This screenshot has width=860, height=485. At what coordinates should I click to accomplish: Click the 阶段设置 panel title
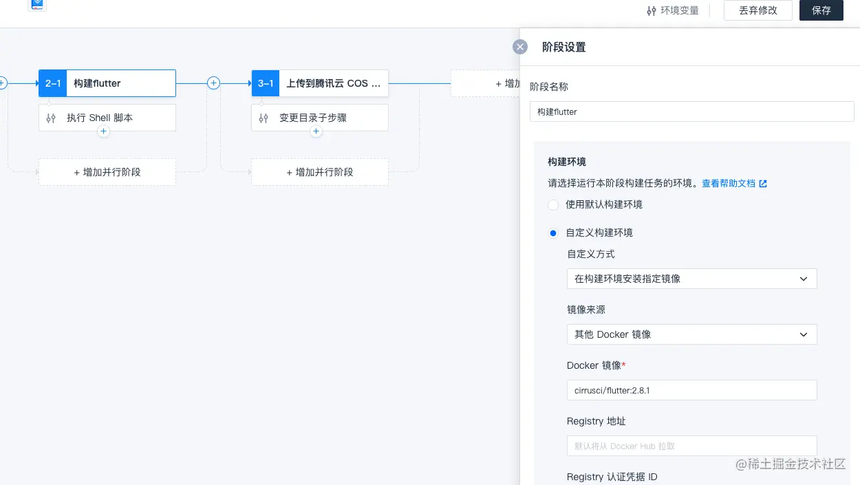564,47
